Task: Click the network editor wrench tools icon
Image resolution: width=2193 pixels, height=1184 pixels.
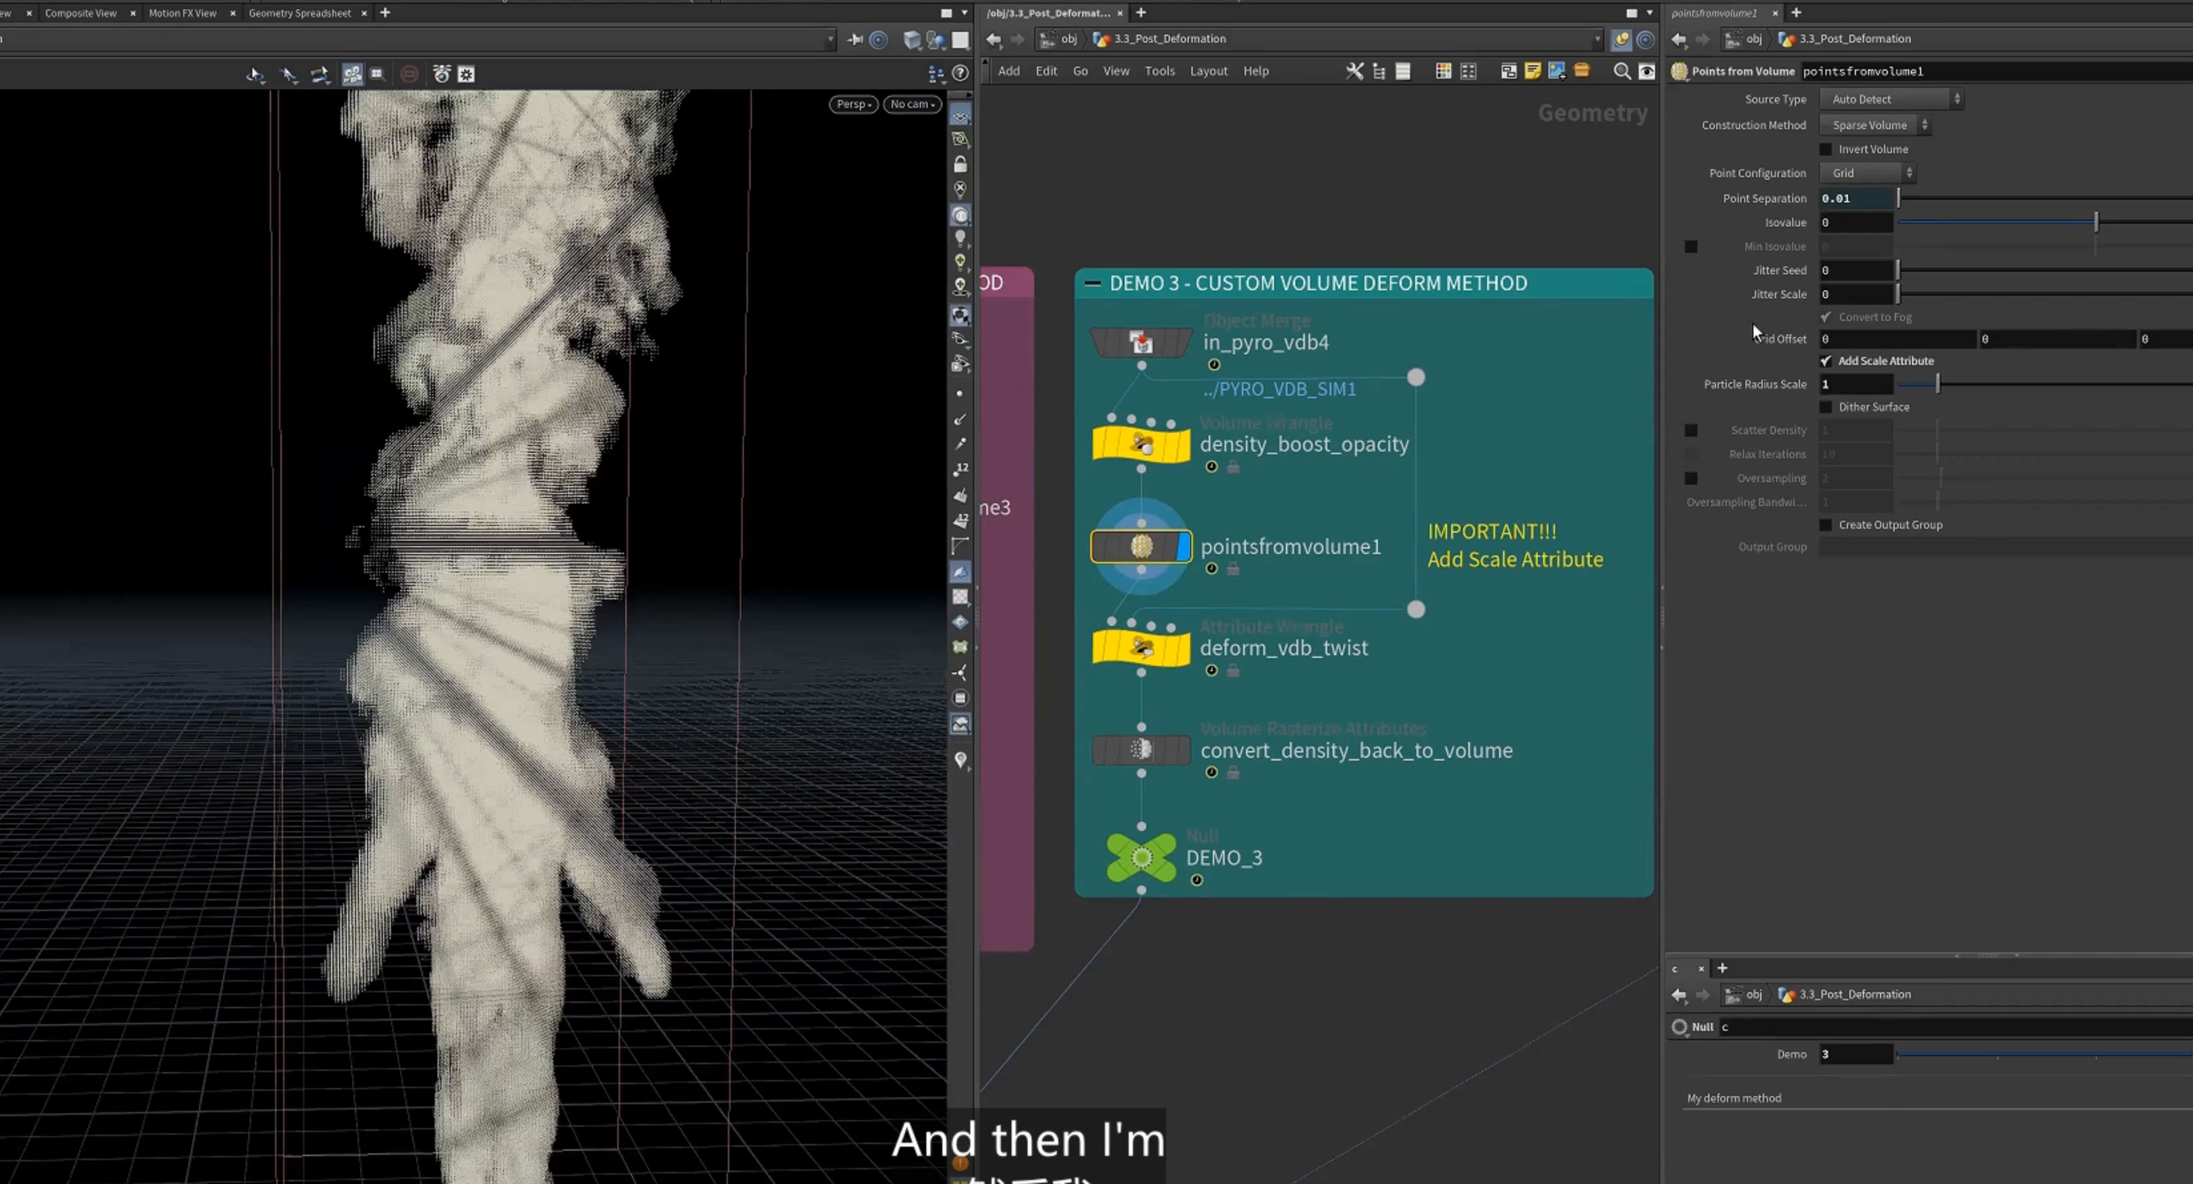Action: tap(1354, 71)
